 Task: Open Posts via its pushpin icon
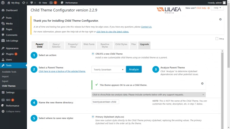coord(3,18)
